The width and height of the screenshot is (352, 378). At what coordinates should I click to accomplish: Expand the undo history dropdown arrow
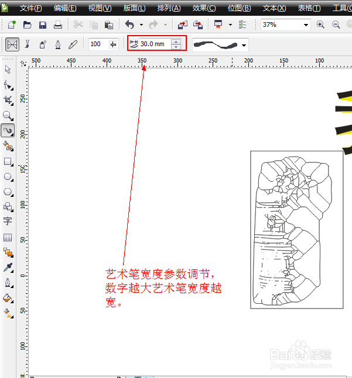coord(141,25)
